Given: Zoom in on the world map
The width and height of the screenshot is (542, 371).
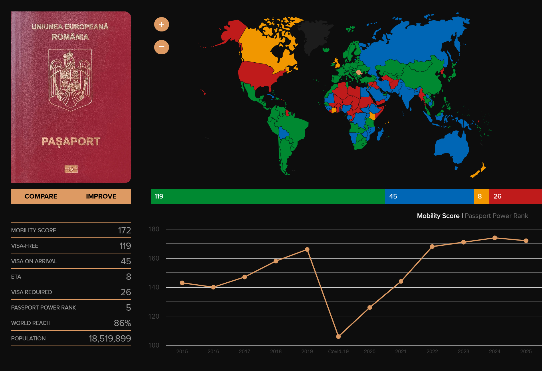Looking at the screenshot, I should point(162,24).
